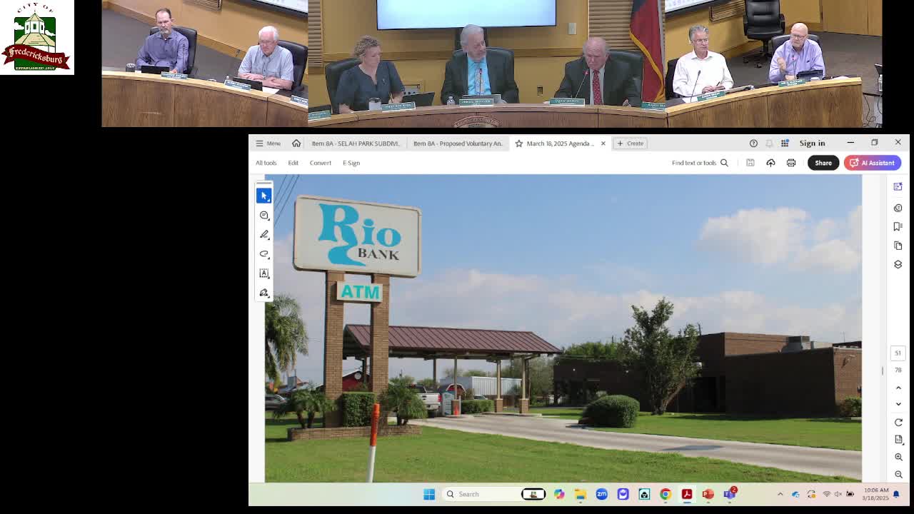Screen dimensions: 914x514
Task: Click the Create new tab button
Action: (631, 143)
